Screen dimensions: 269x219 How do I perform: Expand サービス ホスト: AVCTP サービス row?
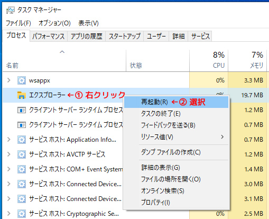tap(8, 154)
